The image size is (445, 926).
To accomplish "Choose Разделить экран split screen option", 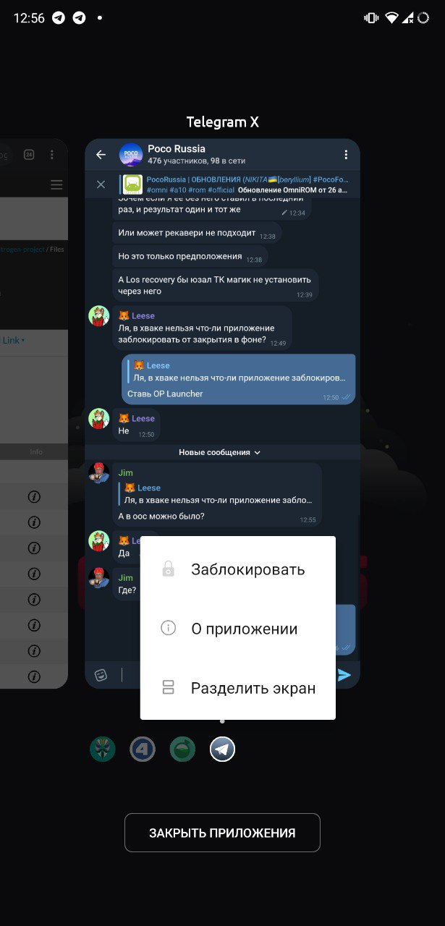I will 238,688.
